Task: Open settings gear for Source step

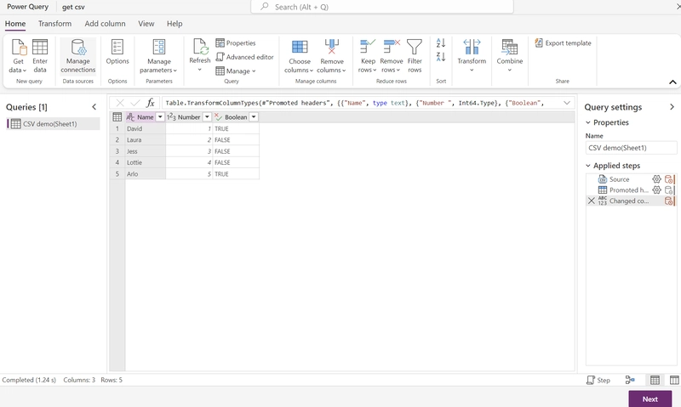Action: [656, 179]
